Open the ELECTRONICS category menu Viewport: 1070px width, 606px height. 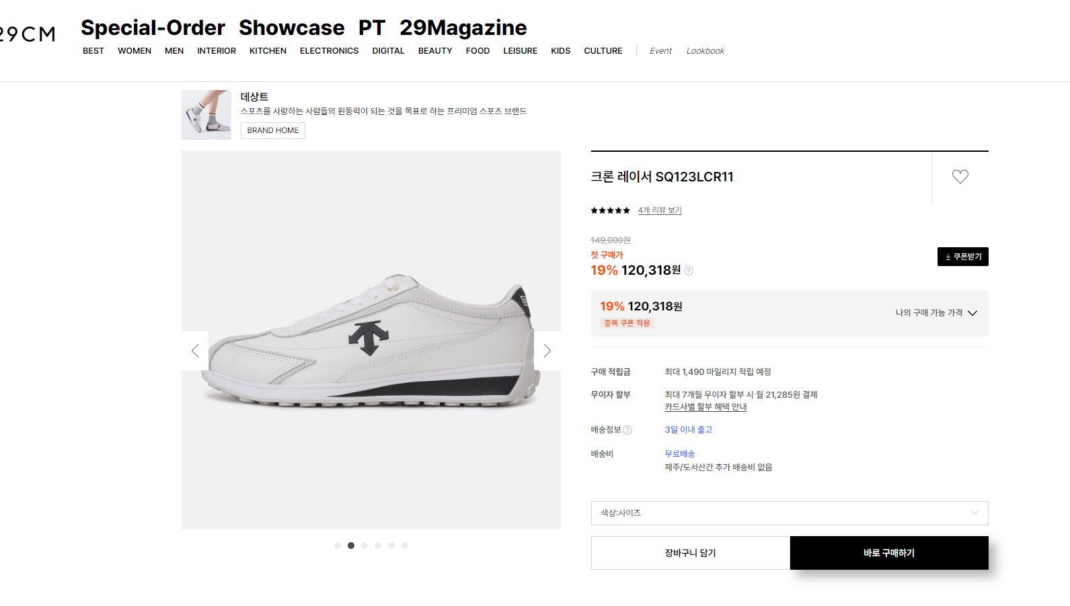tap(329, 51)
